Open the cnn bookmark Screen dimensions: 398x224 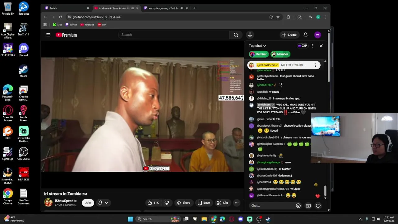point(102,25)
